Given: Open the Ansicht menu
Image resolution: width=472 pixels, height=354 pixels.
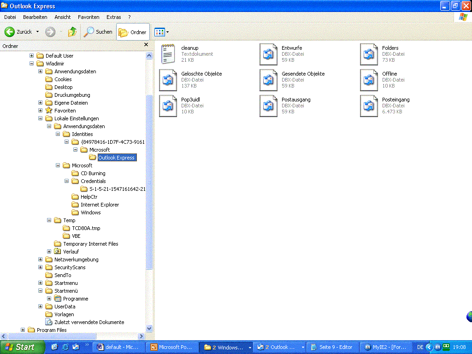Looking at the screenshot, I should pos(63,17).
